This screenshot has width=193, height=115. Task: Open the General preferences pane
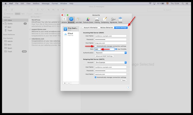click(64, 20)
